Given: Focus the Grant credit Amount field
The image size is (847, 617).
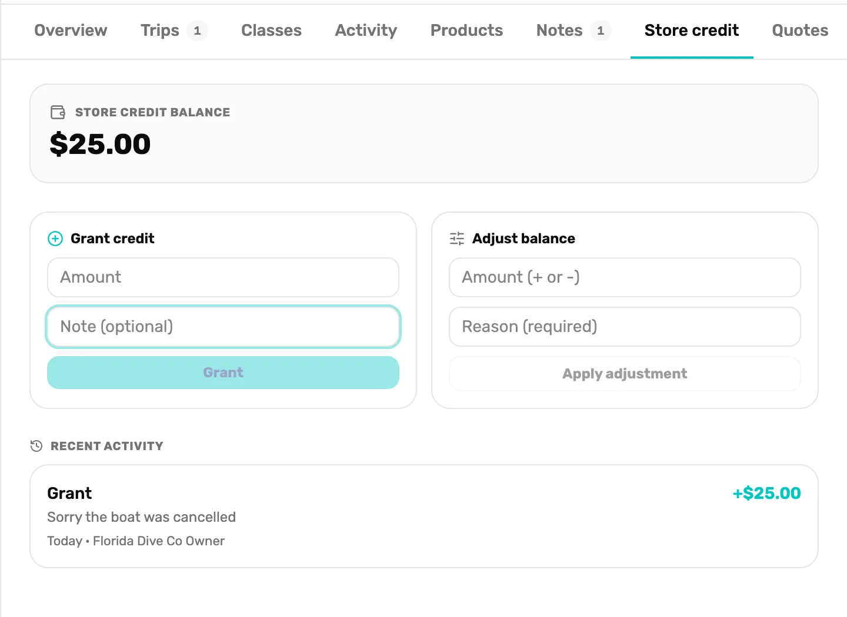Looking at the screenshot, I should click(x=223, y=277).
